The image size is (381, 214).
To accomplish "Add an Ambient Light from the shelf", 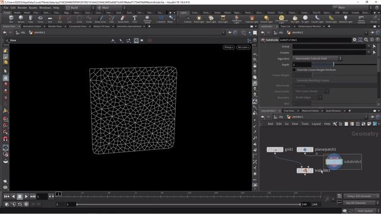I will [x=345, y=18].
